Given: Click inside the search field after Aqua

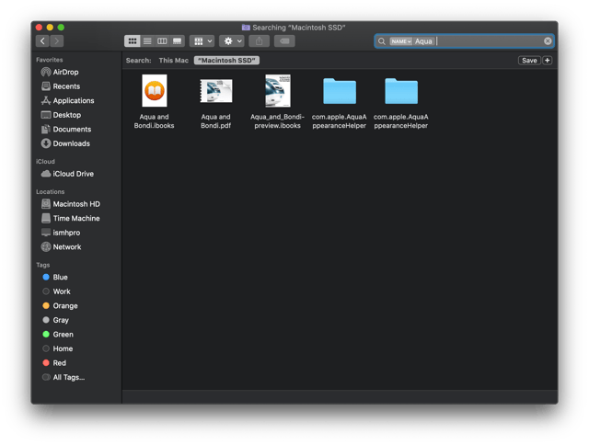Looking at the screenshot, I should click(x=489, y=41).
